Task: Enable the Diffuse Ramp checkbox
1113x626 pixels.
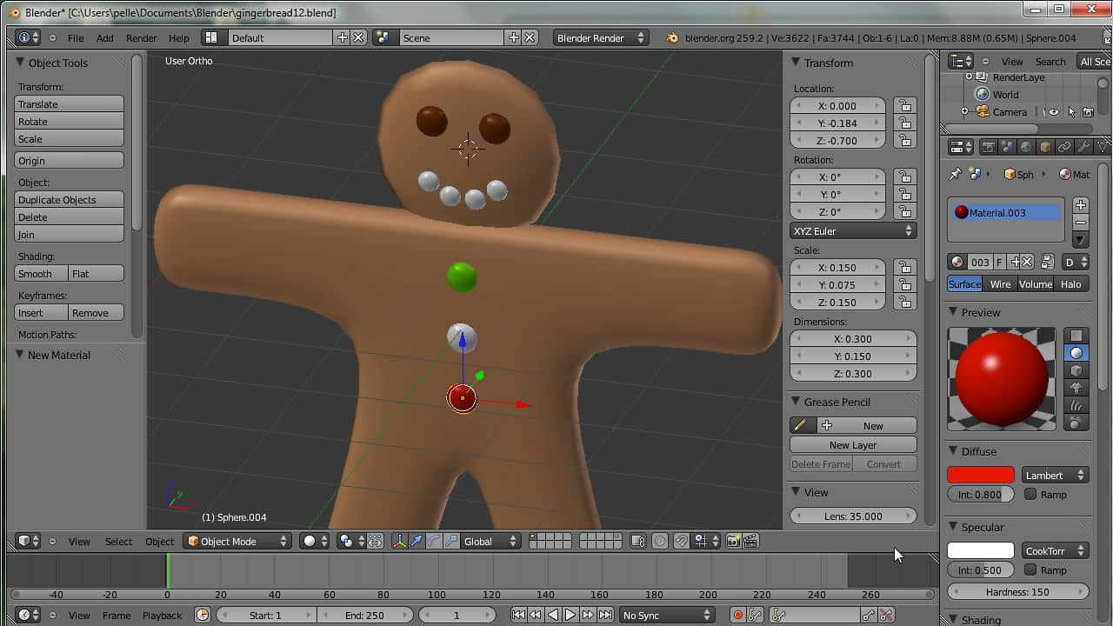Action: 1030,494
